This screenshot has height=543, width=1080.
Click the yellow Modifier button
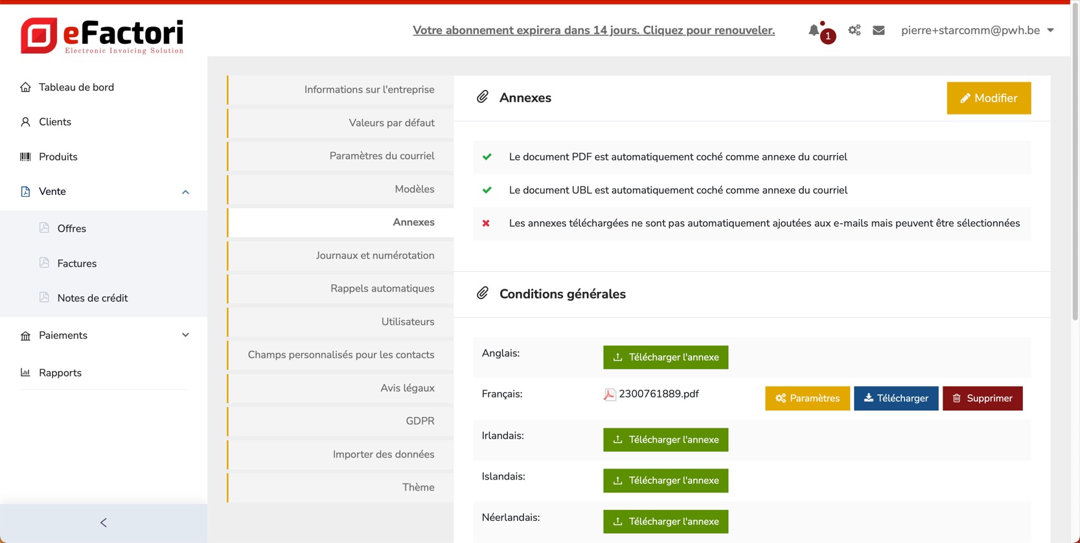pos(988,98)
